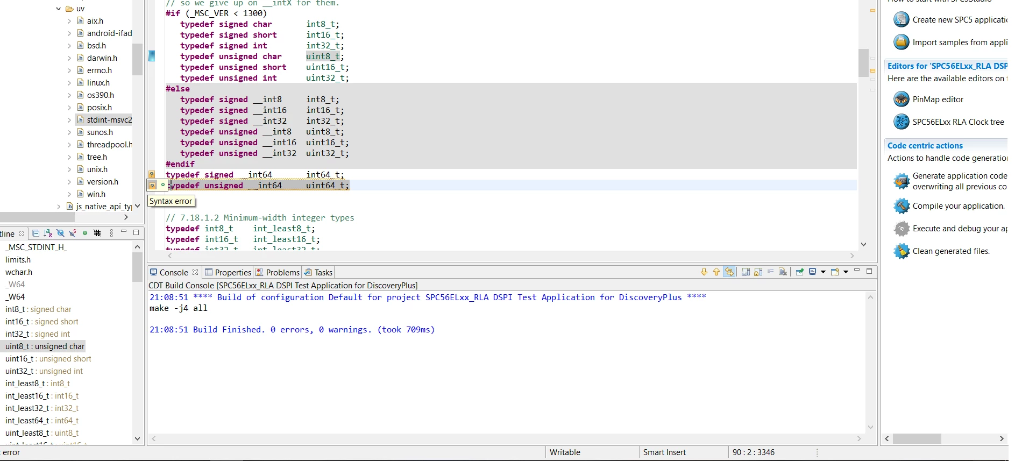The width and height of the screenshot is (1022, 461).
Task: Pin the Console view
Action: click(x=800, y=272)
